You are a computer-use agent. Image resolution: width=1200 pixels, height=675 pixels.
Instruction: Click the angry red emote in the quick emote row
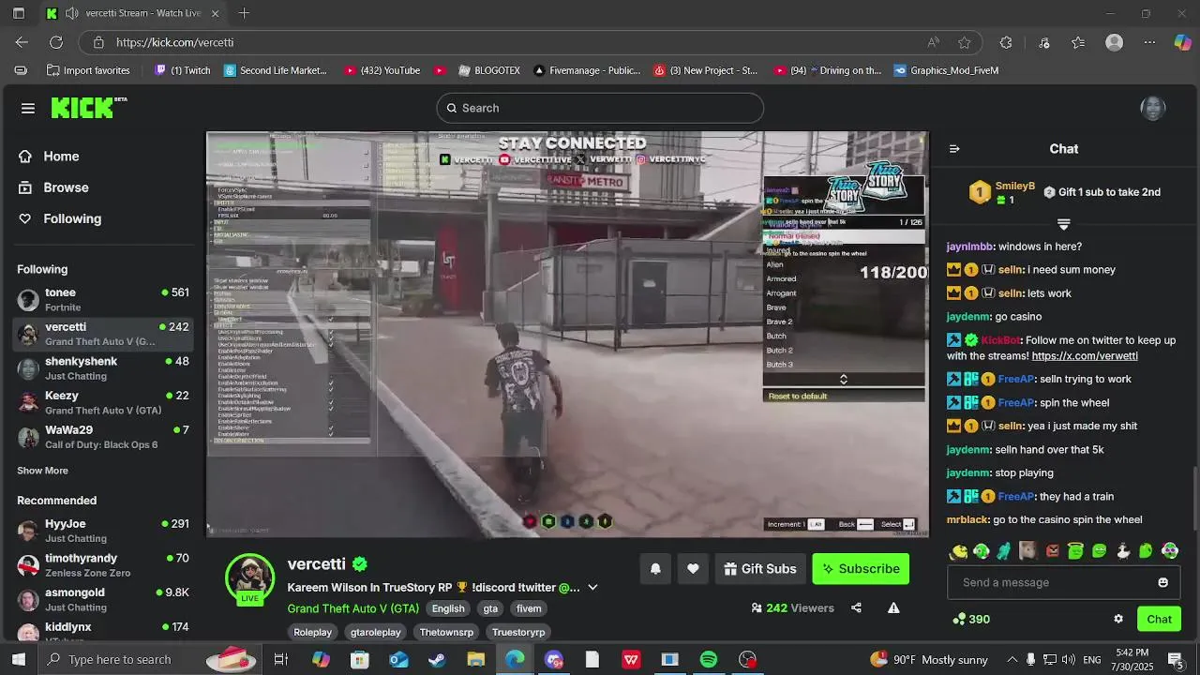point(1052,551)
